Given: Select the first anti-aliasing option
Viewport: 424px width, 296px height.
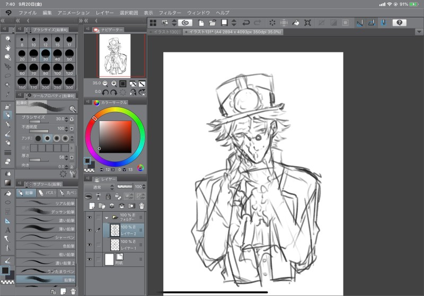Looking at the screenshot, I should click(38, 138).
